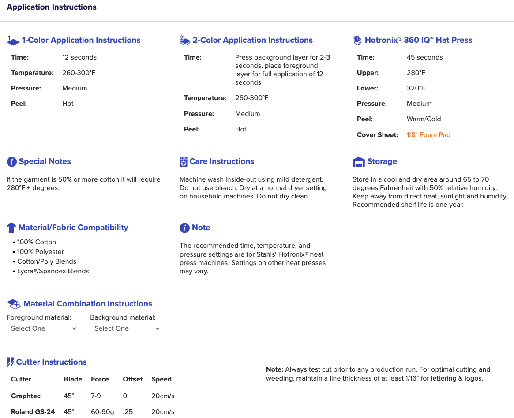
Task: Click the Storage warehouse icon
Action: click(x=359, y=161)
